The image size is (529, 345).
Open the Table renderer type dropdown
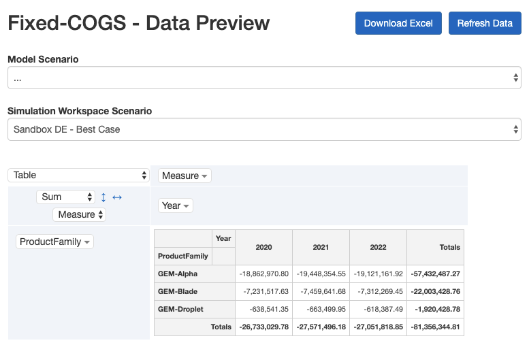(x=78, y=176)
